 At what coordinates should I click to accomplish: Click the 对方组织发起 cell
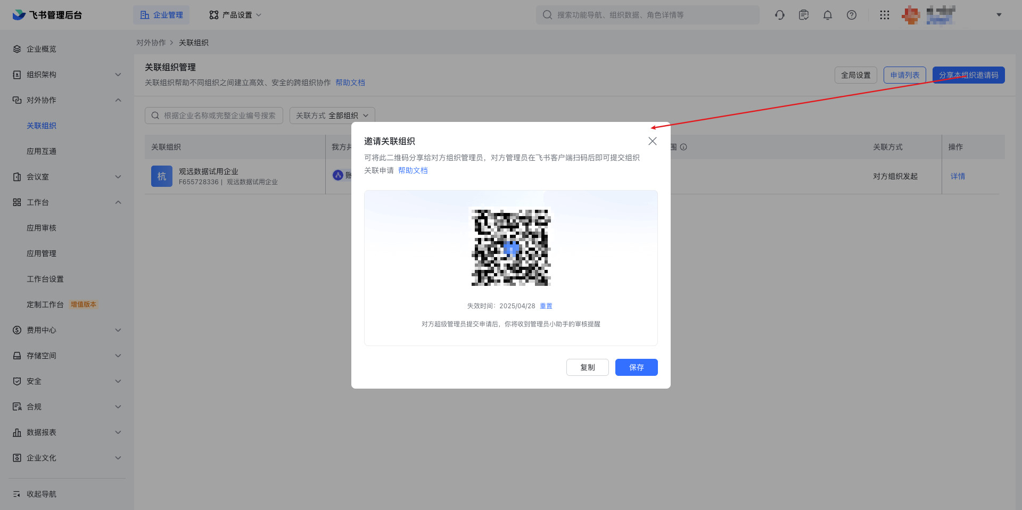(895, 176)
